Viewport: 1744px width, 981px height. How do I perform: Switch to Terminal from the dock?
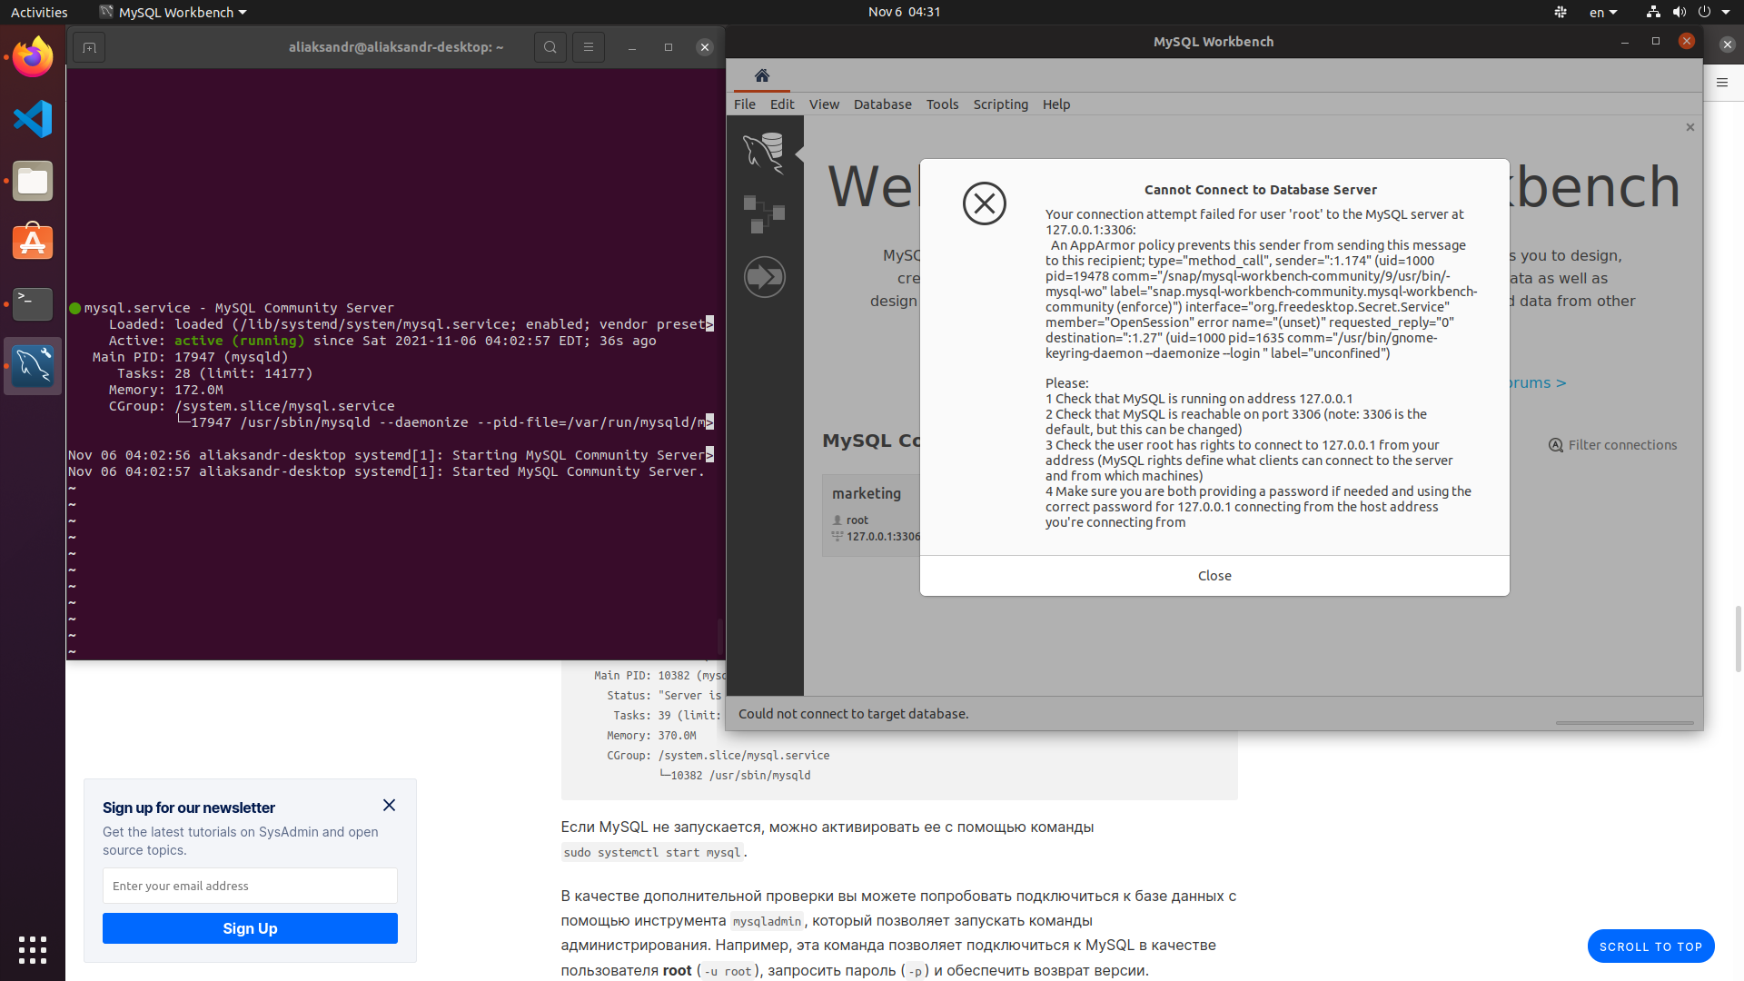click(33, 304)
